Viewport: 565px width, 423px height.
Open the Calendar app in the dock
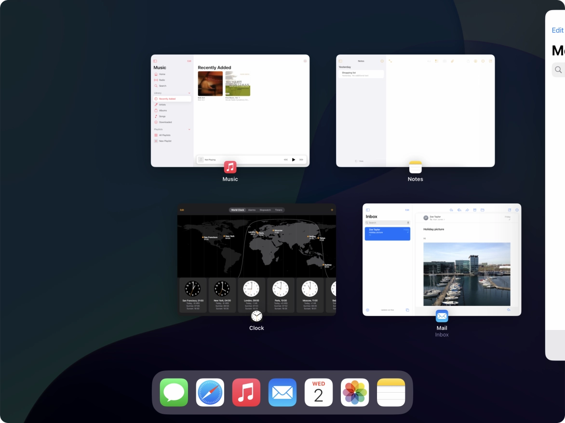[319, 392]
